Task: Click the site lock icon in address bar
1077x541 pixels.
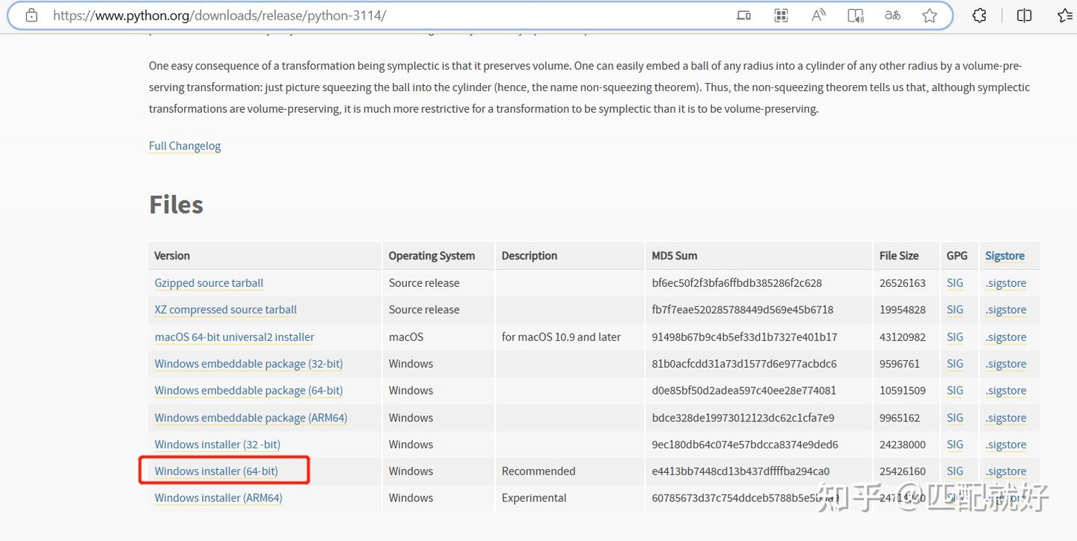Action: (31, 15)
